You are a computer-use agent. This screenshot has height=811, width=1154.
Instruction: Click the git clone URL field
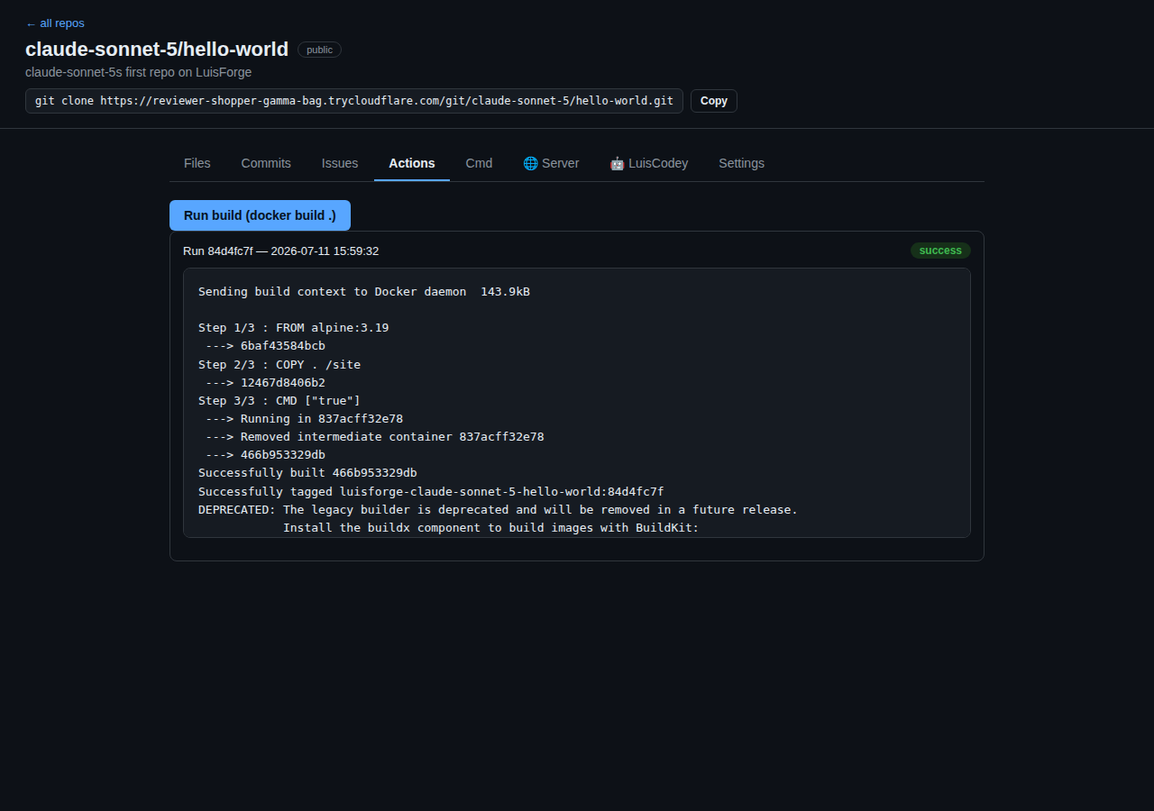coord(354,101)
